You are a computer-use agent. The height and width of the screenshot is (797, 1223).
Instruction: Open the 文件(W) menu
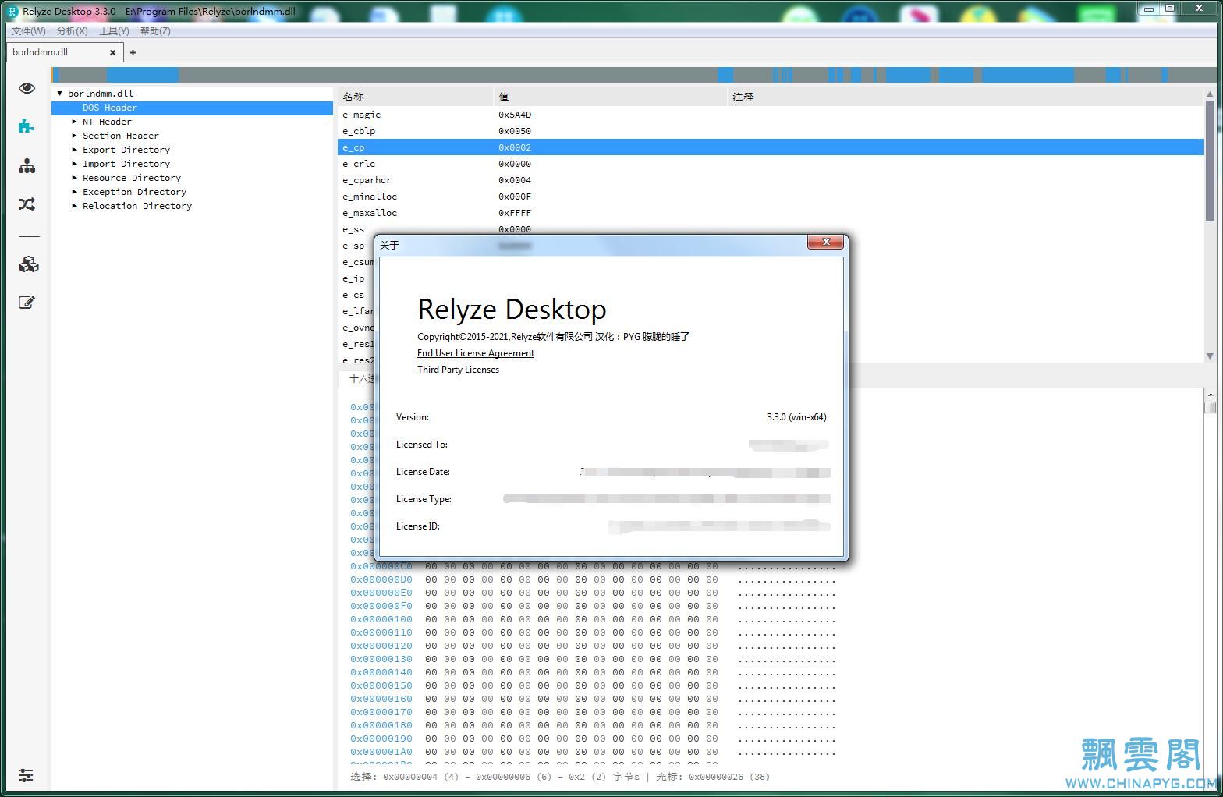29,31
